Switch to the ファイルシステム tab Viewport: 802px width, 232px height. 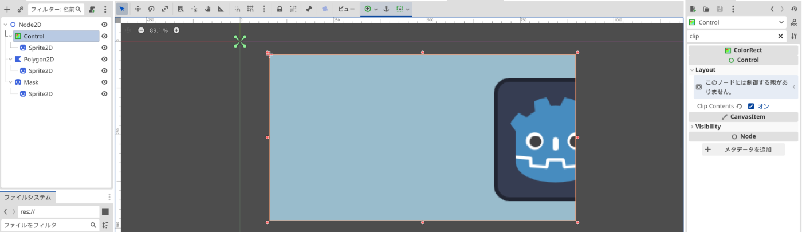(x=27, y=197)
